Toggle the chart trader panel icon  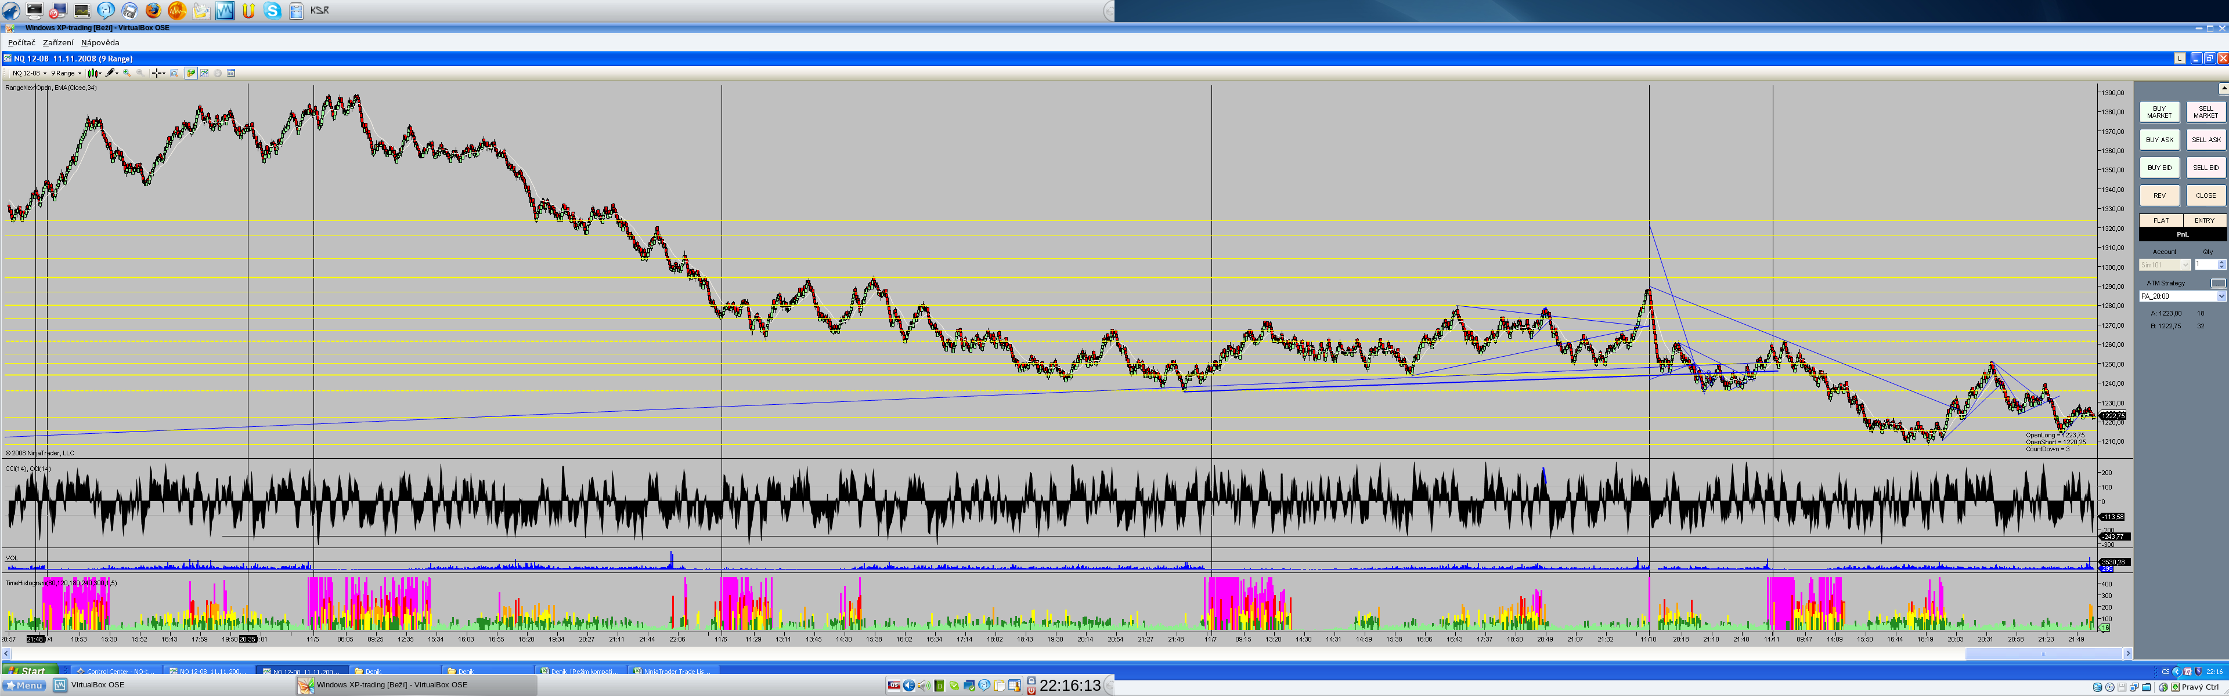pos(191,74)
